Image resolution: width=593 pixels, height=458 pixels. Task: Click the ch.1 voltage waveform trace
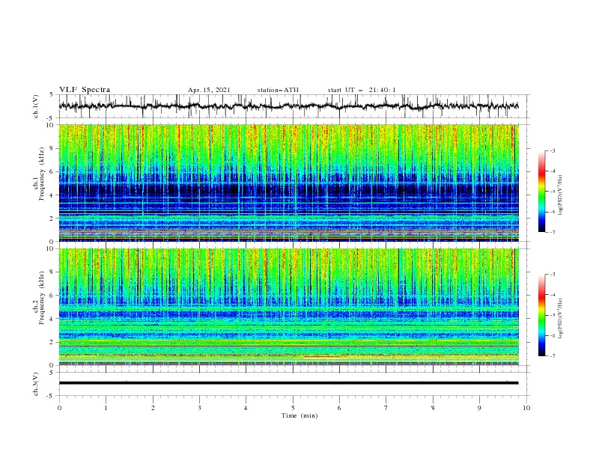tap(288, 106)
